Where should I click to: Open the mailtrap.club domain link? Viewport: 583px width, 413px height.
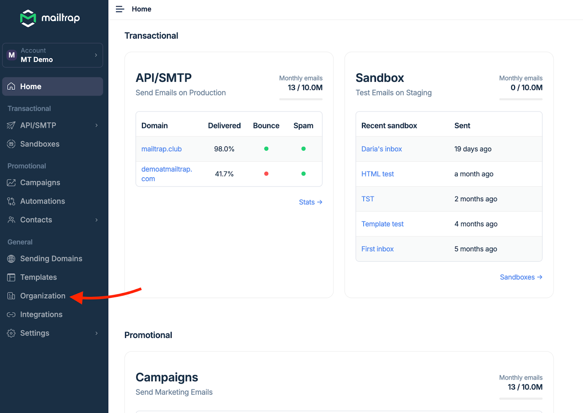(161, 149)
